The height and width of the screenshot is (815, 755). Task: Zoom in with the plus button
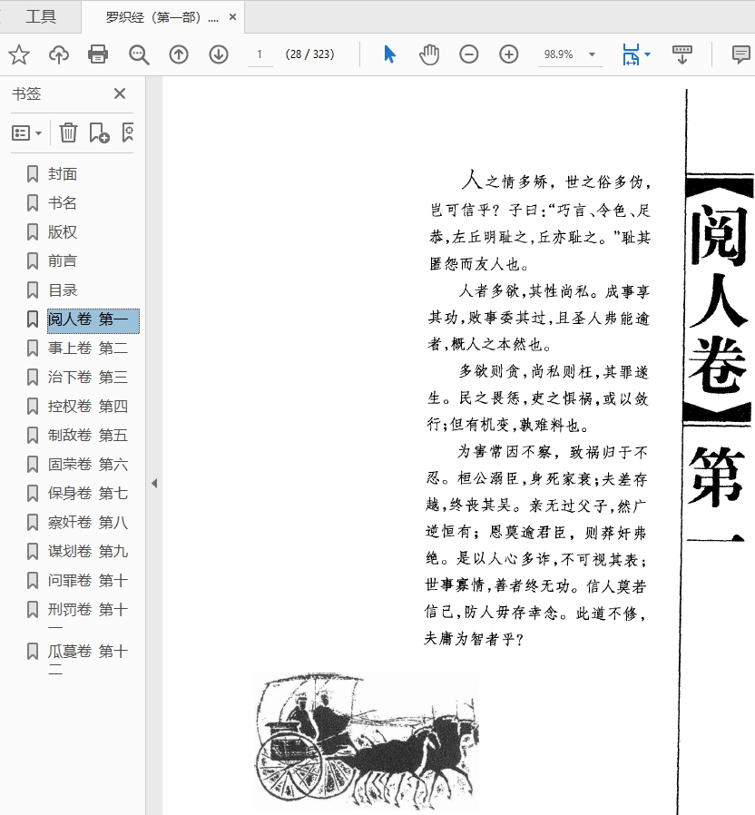[509, 54]
